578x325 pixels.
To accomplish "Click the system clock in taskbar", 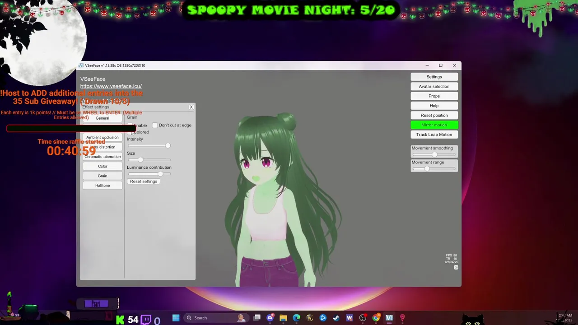I will point(565,318).
